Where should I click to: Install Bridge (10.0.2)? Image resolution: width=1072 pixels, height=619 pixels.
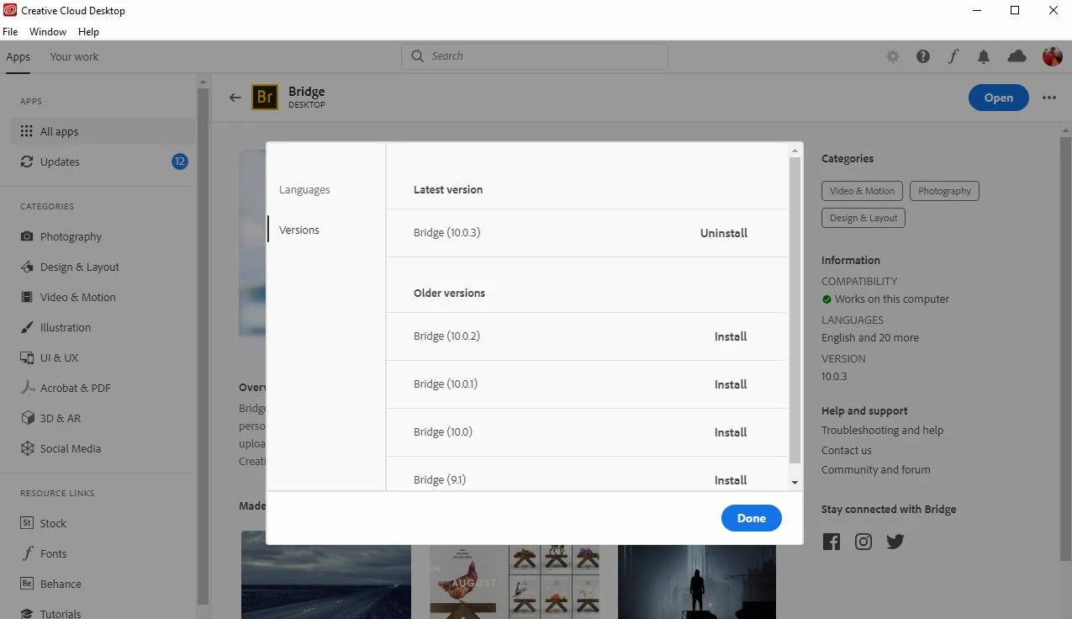pyautogui.click(x=731, y=336)
